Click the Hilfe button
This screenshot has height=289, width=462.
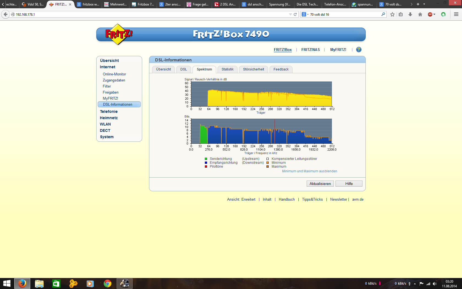[x=349, y=184]
